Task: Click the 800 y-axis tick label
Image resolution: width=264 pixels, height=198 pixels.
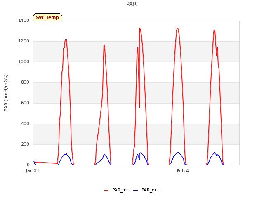Action: (25, 82)
